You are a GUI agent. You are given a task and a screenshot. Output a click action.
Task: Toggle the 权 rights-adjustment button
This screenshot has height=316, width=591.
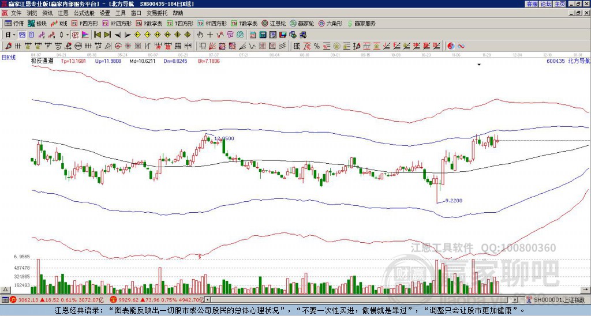(75, 35)
